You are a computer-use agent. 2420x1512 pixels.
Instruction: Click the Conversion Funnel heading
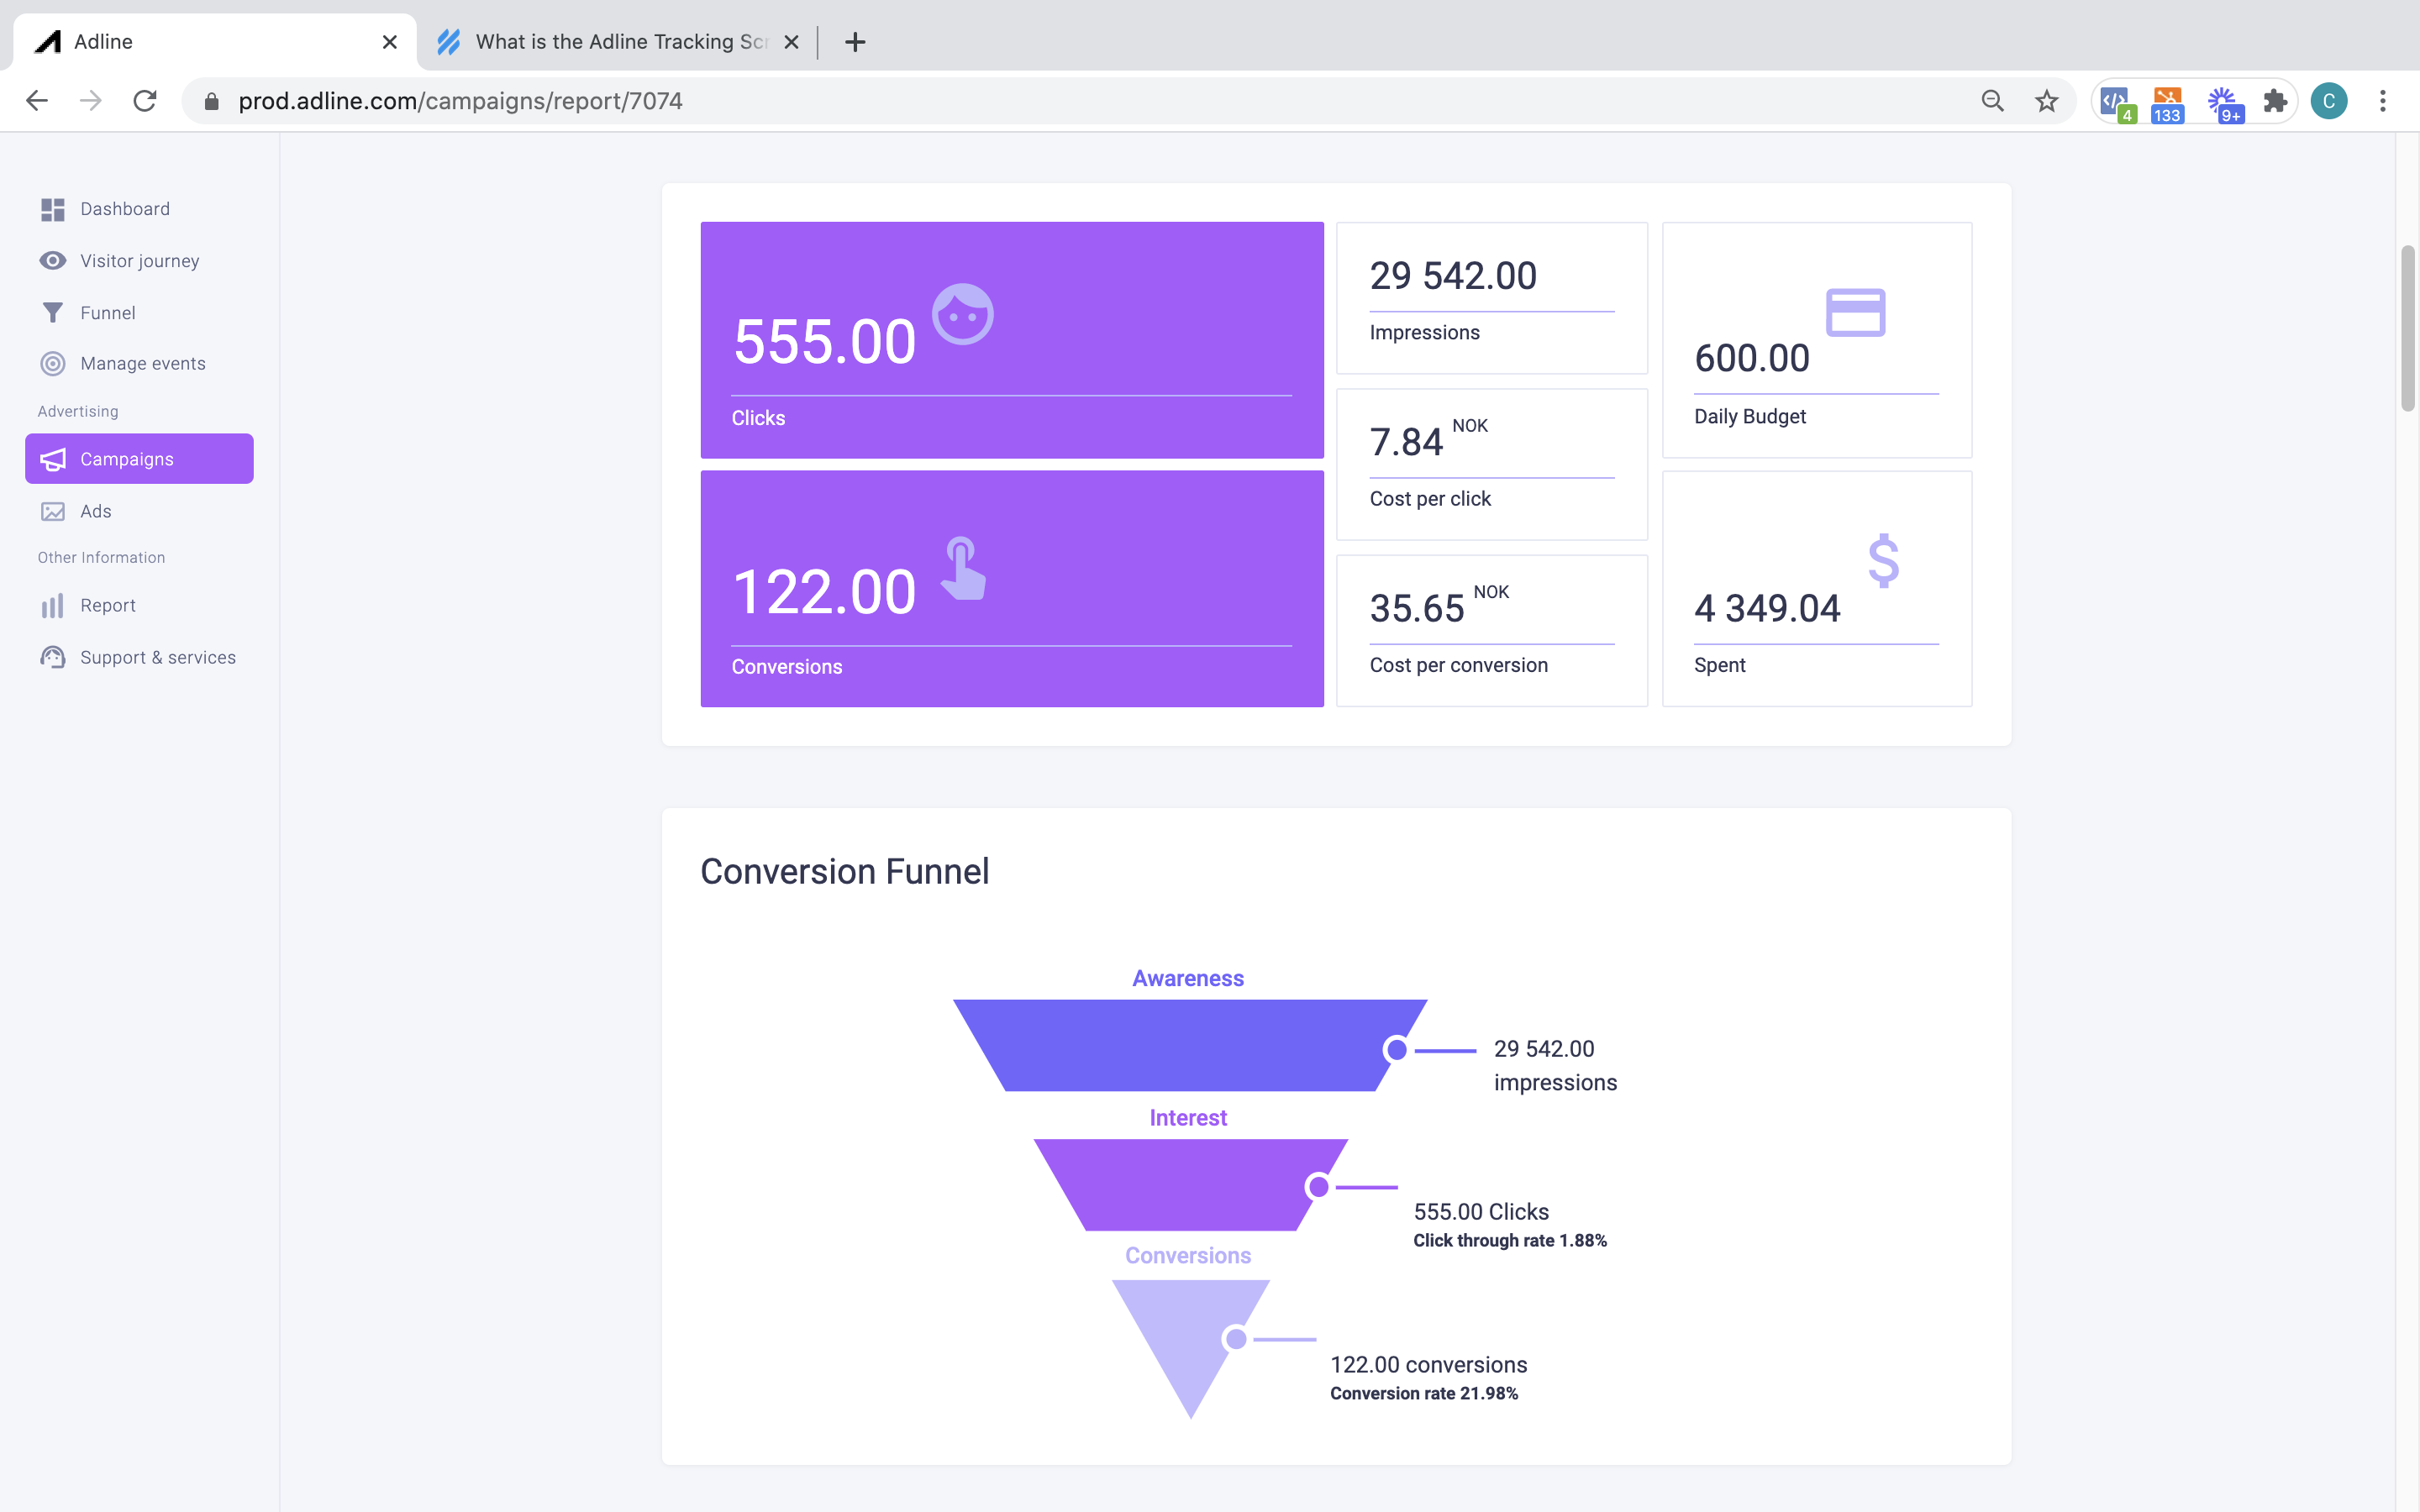[845, 872]
